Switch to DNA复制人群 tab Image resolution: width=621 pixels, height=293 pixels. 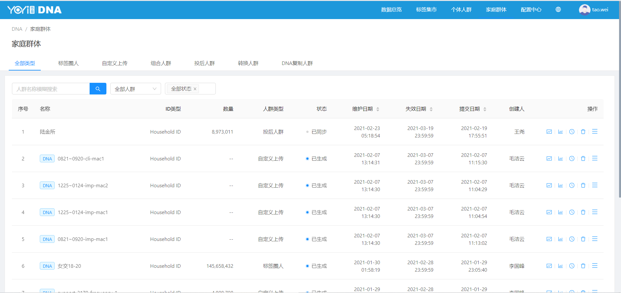click(297, 63)
